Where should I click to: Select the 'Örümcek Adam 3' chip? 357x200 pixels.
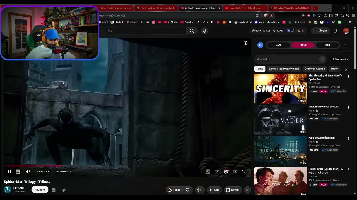coord(315,69)
